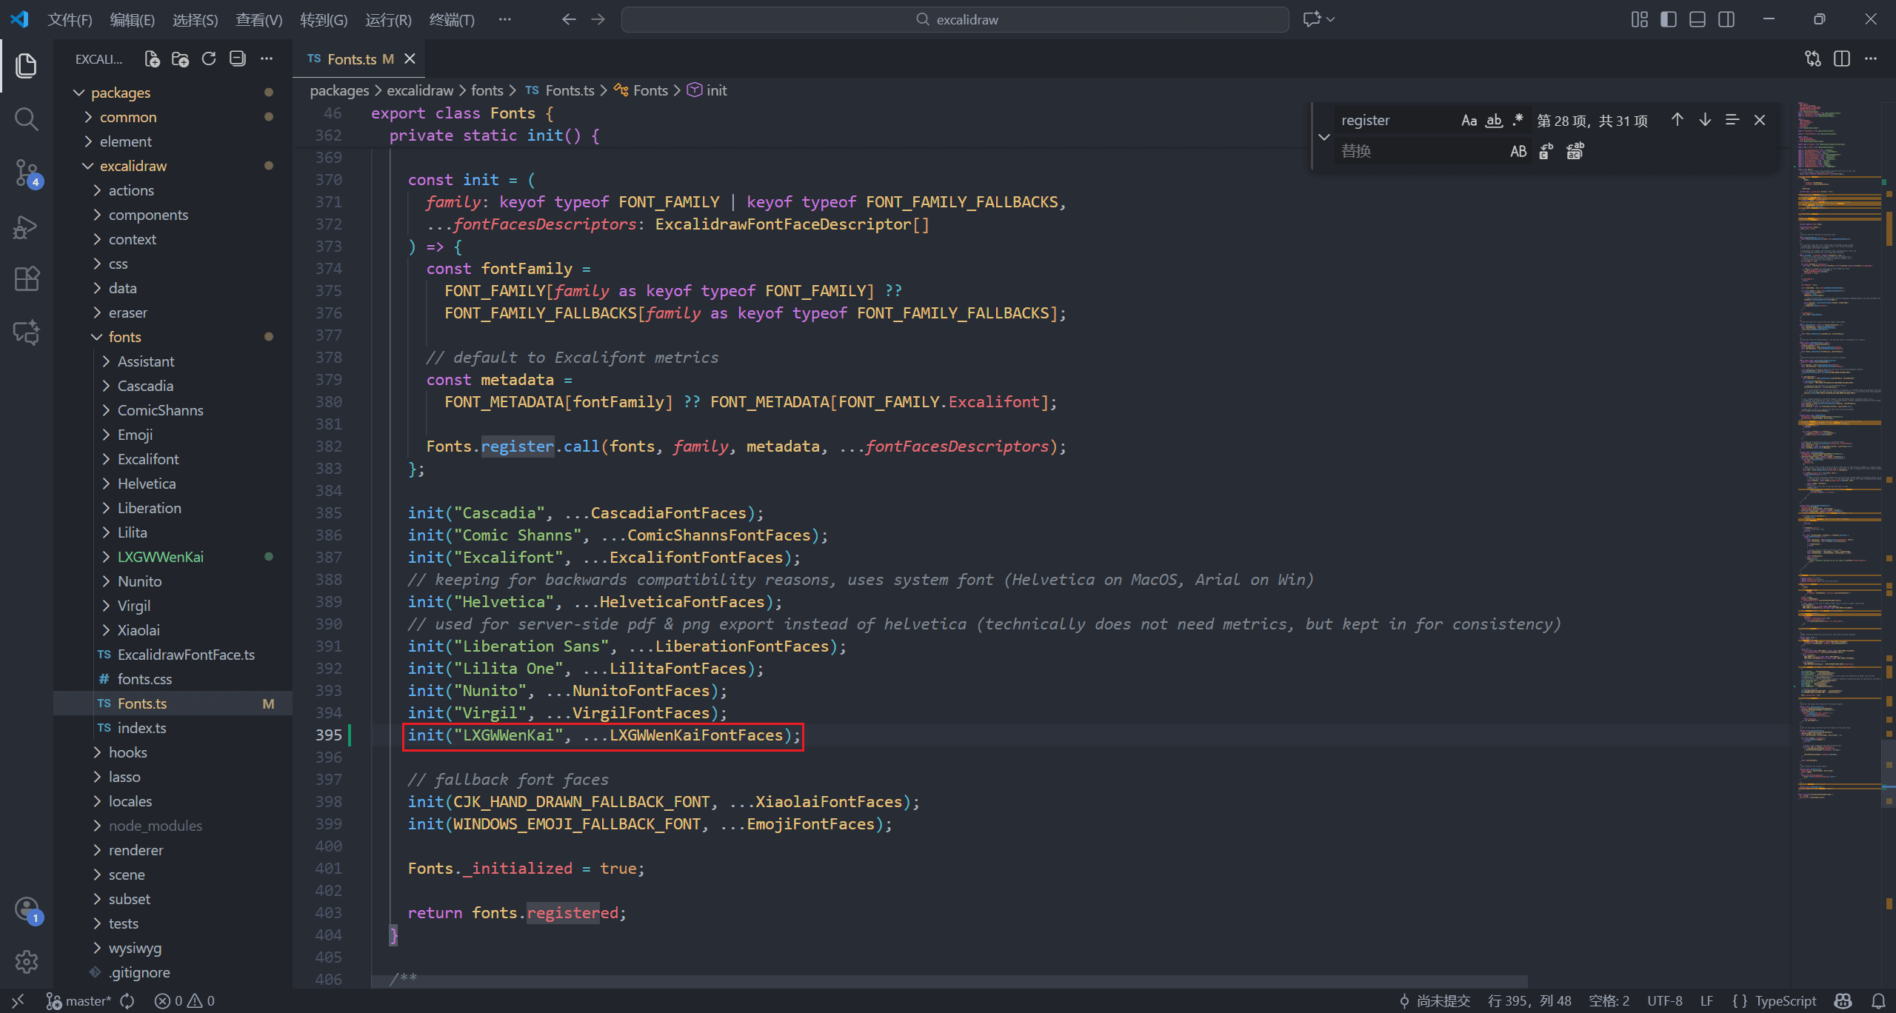Open the Run and Debug view

point(26,227)
